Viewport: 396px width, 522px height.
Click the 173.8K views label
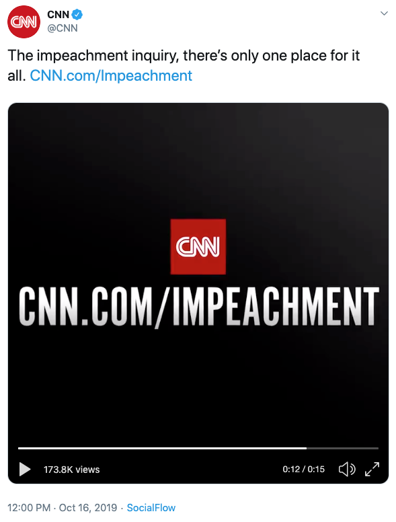71,470
